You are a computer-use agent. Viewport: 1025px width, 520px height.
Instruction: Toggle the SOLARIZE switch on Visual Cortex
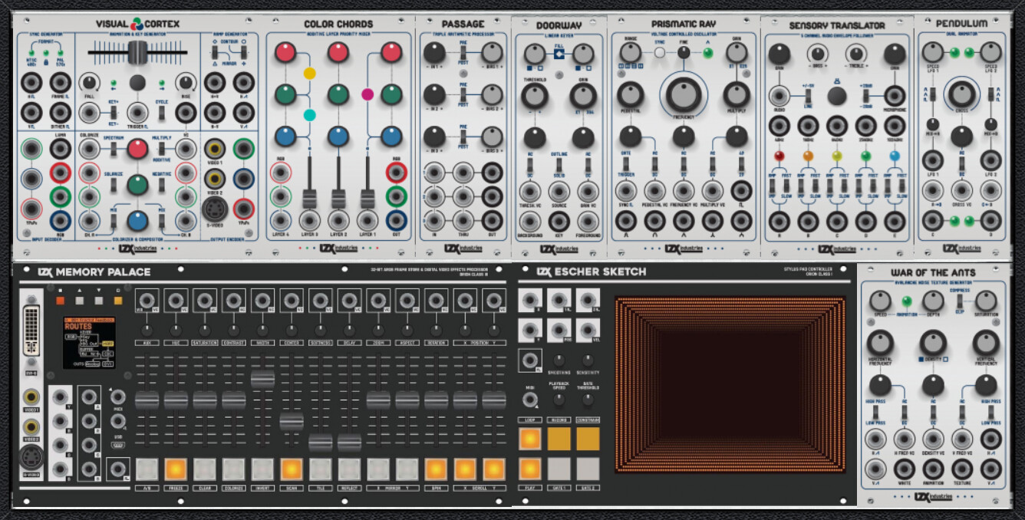114,185
